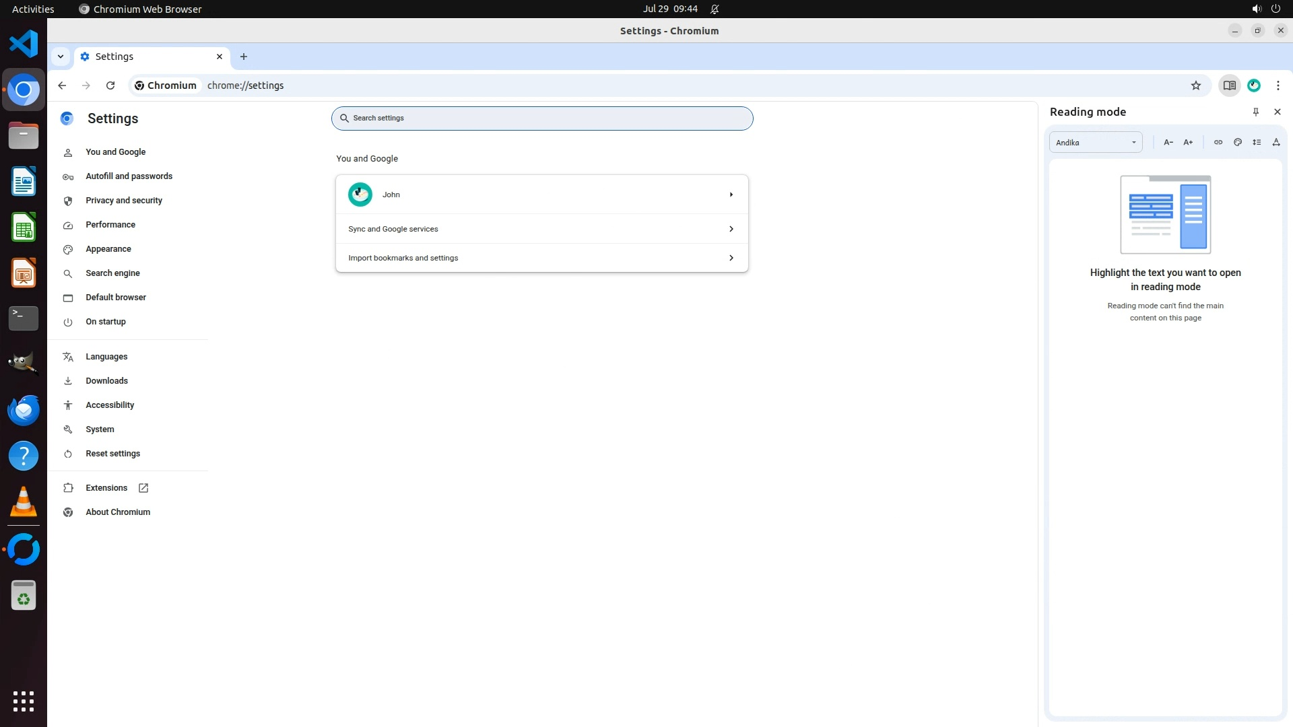Open letter spacing options
Viewport: 1293px width, 727px height.
(x=1276, y=142)
